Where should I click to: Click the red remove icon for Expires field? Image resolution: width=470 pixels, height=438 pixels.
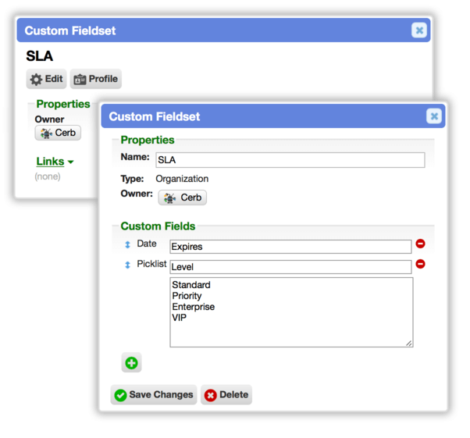pyautogui.click(x=420, y=244)
